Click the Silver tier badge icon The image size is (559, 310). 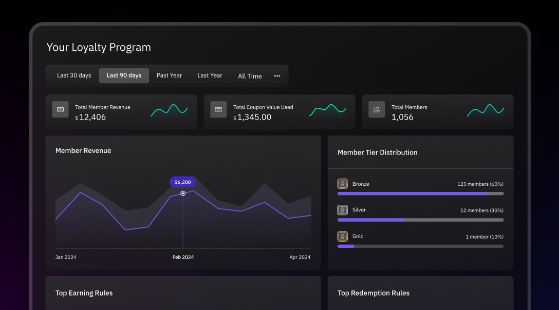343,210
